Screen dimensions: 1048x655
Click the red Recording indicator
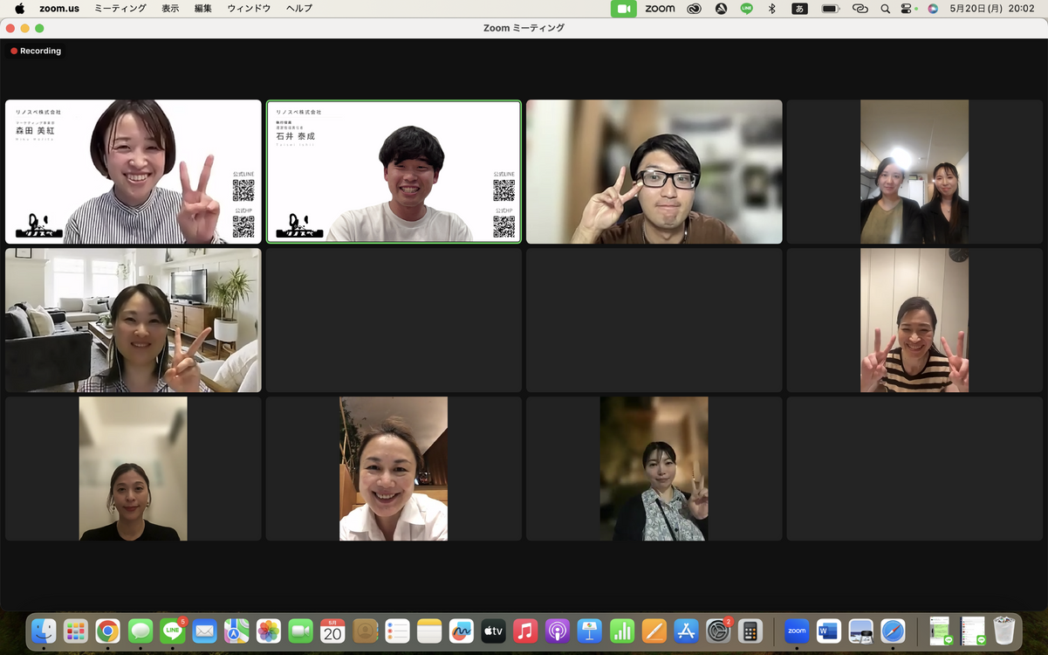click(x=36, y=52)
